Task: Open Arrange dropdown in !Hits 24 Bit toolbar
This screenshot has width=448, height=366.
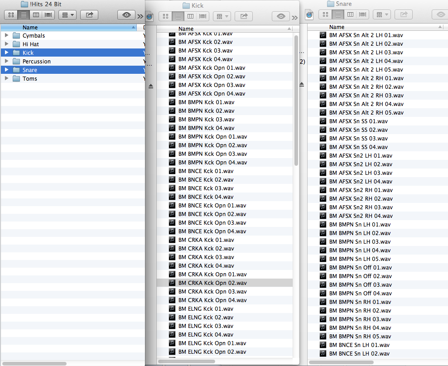Action: (67, 15)
